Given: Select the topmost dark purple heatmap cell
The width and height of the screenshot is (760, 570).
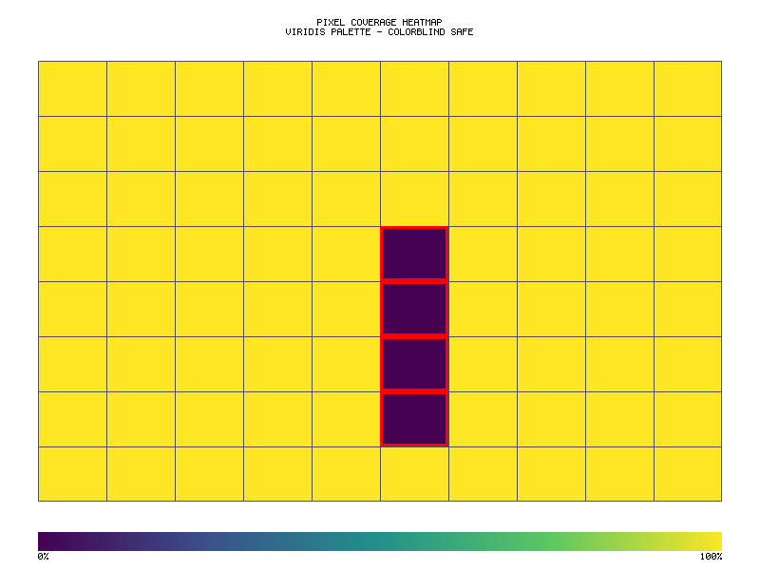Looking at the screenshot, I should coord(413,254).
